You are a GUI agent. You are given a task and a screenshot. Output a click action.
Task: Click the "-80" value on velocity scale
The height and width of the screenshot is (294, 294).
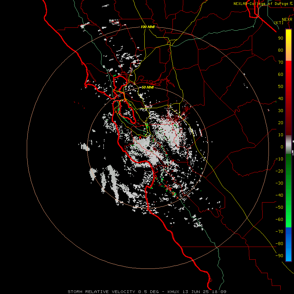279,244
